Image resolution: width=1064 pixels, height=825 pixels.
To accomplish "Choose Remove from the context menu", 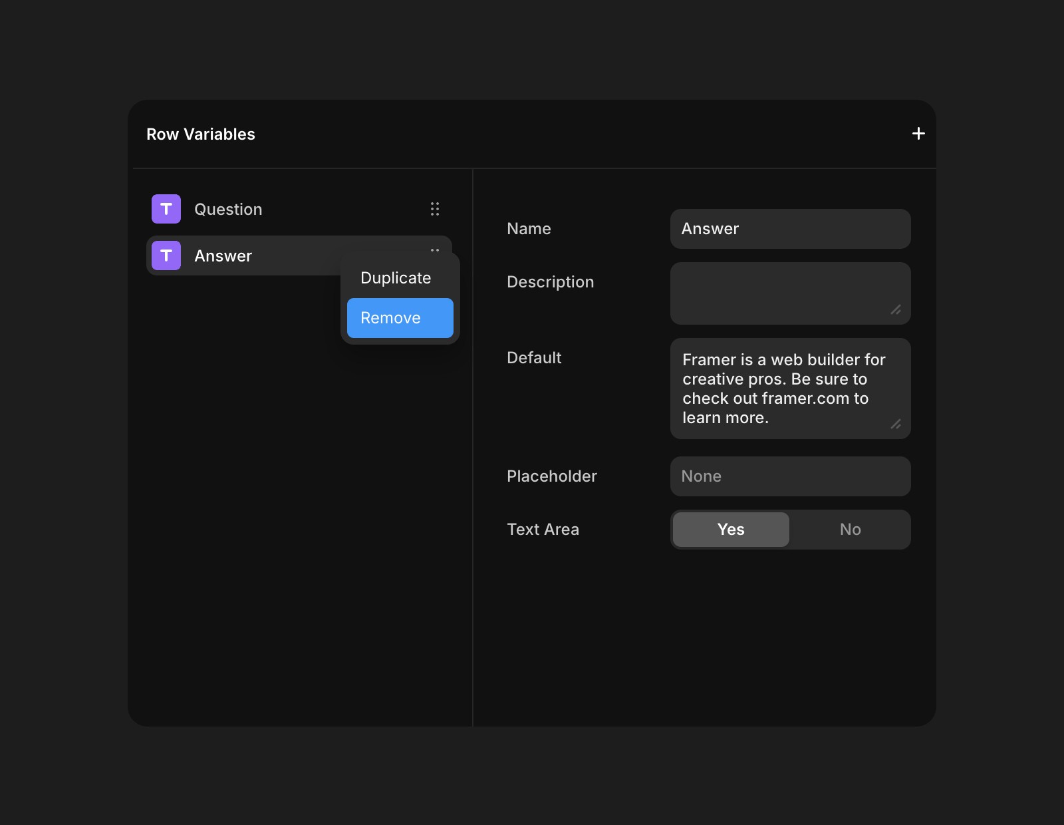I will 400,318.
